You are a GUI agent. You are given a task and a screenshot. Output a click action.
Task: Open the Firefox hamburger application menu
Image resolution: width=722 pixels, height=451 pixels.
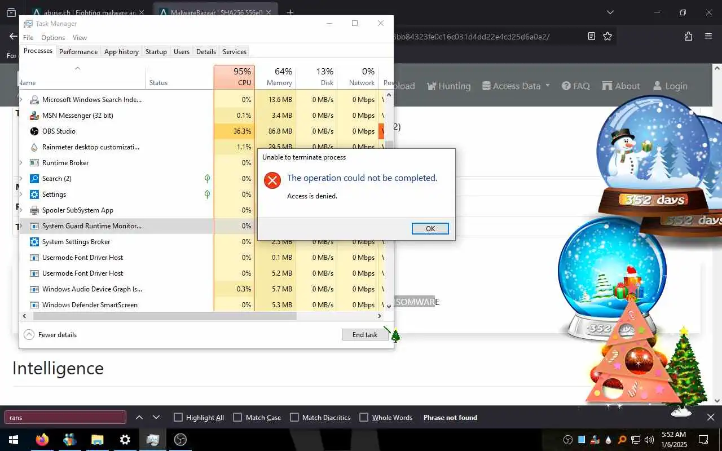click(x=708, y=36)
